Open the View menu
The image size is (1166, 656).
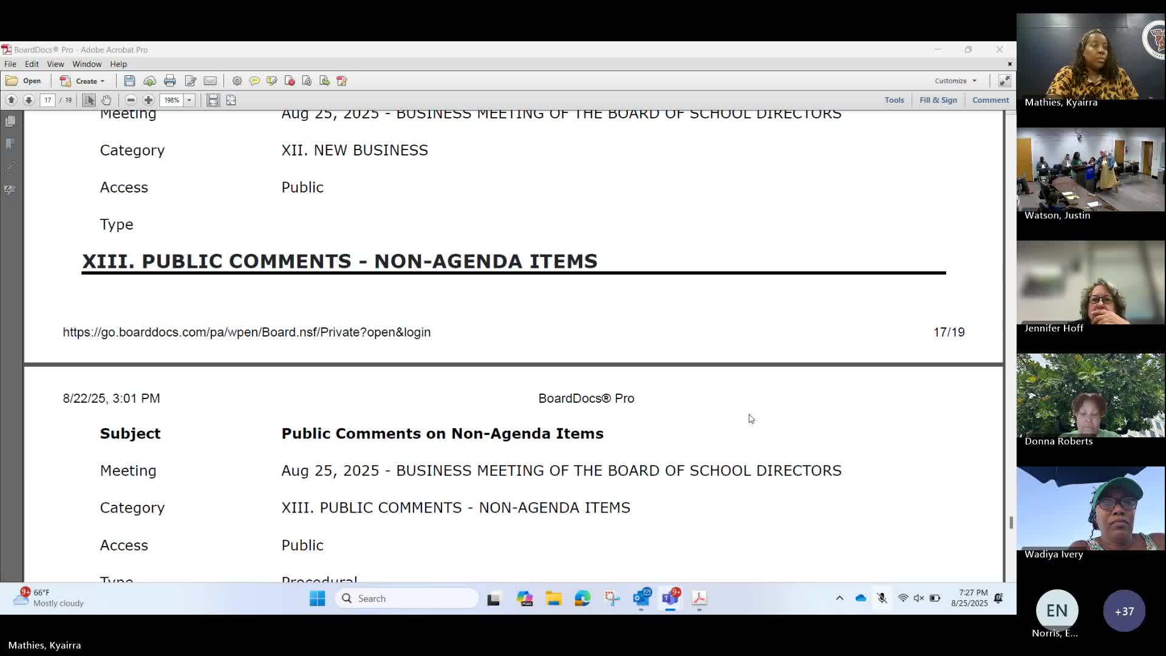click(55, 64)
